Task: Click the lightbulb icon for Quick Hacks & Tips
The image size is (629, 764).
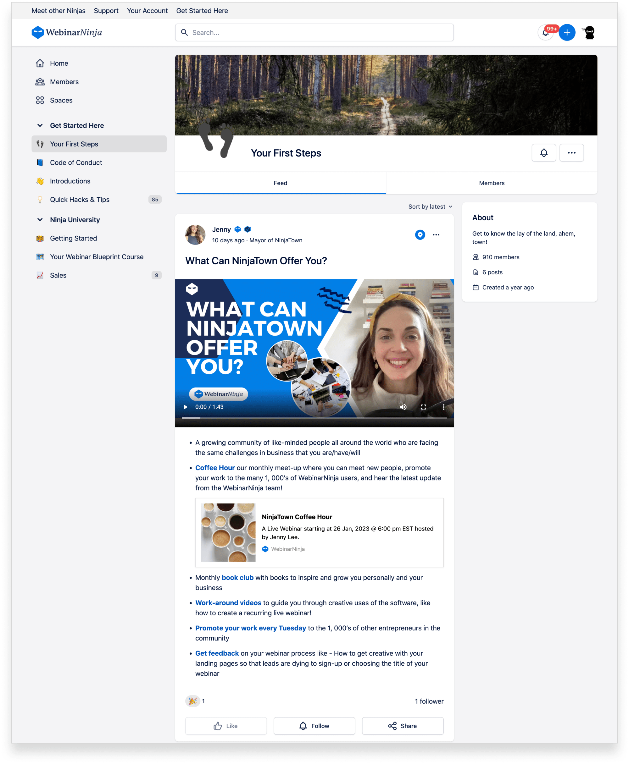Action: click(40, 200)
